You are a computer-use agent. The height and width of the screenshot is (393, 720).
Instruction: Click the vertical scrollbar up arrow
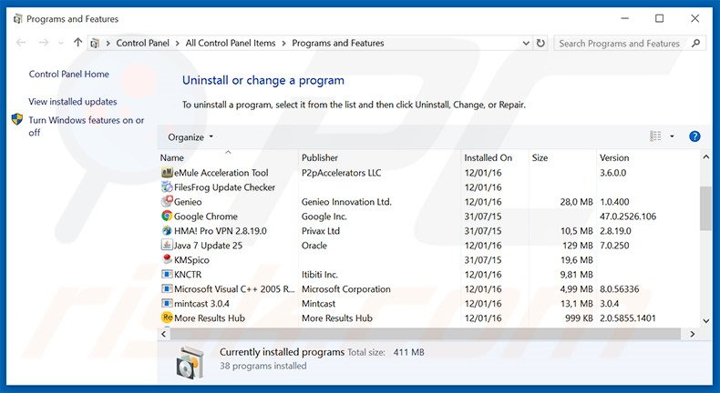[706, 156]
